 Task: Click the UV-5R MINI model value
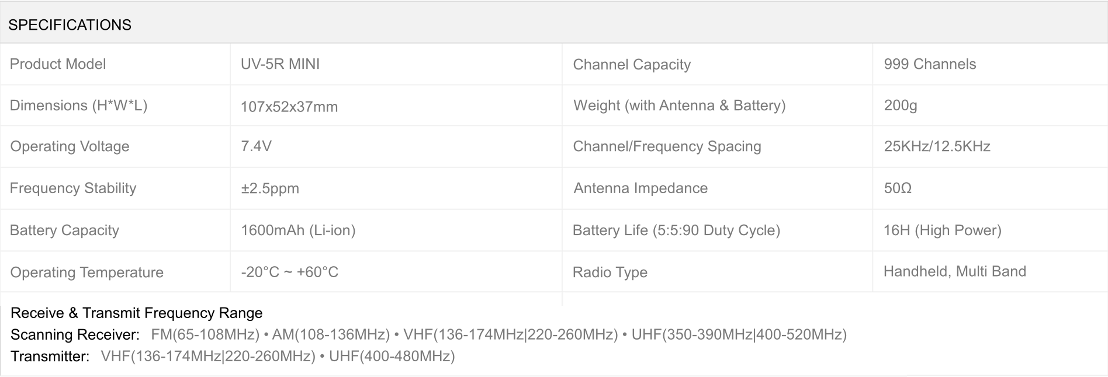(280, 64)
